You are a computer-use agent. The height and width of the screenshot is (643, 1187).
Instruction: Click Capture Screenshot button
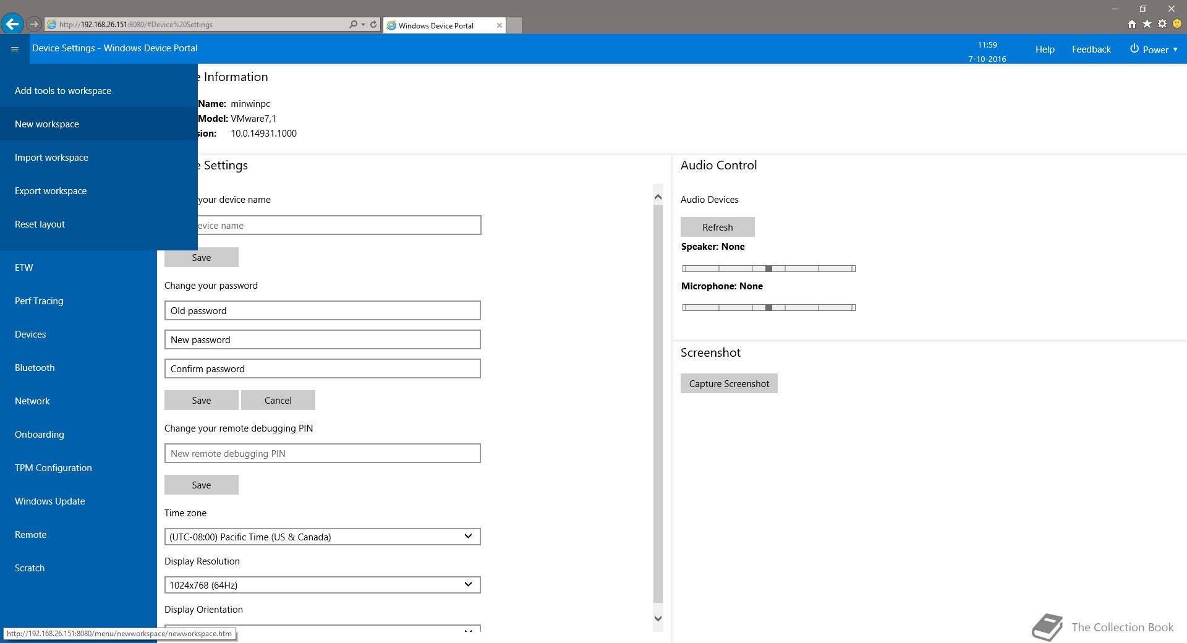pyautogui.click(x=729, y=383)
